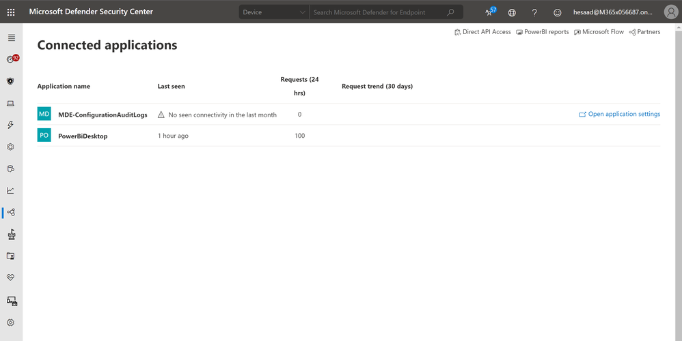Open the heart Service health icon
Screen dimensions: 682x341
(11, 278)
